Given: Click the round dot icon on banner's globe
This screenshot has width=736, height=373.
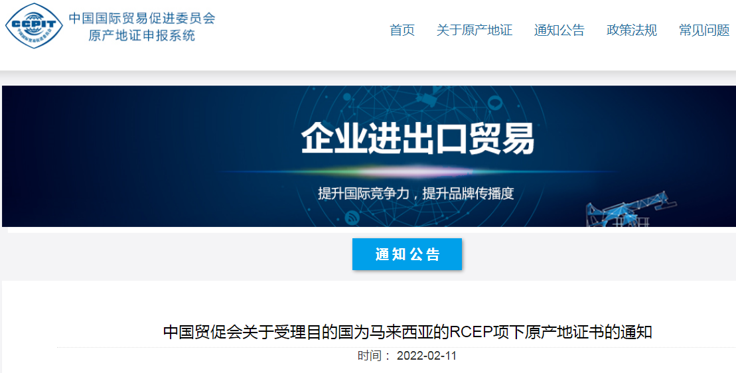Looking at the screenshot, I should point(347,97).
